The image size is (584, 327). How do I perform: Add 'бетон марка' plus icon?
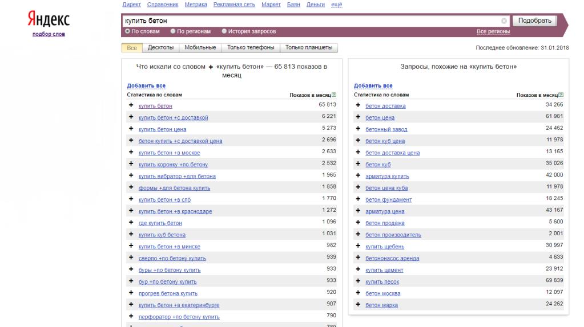point(358,304)
